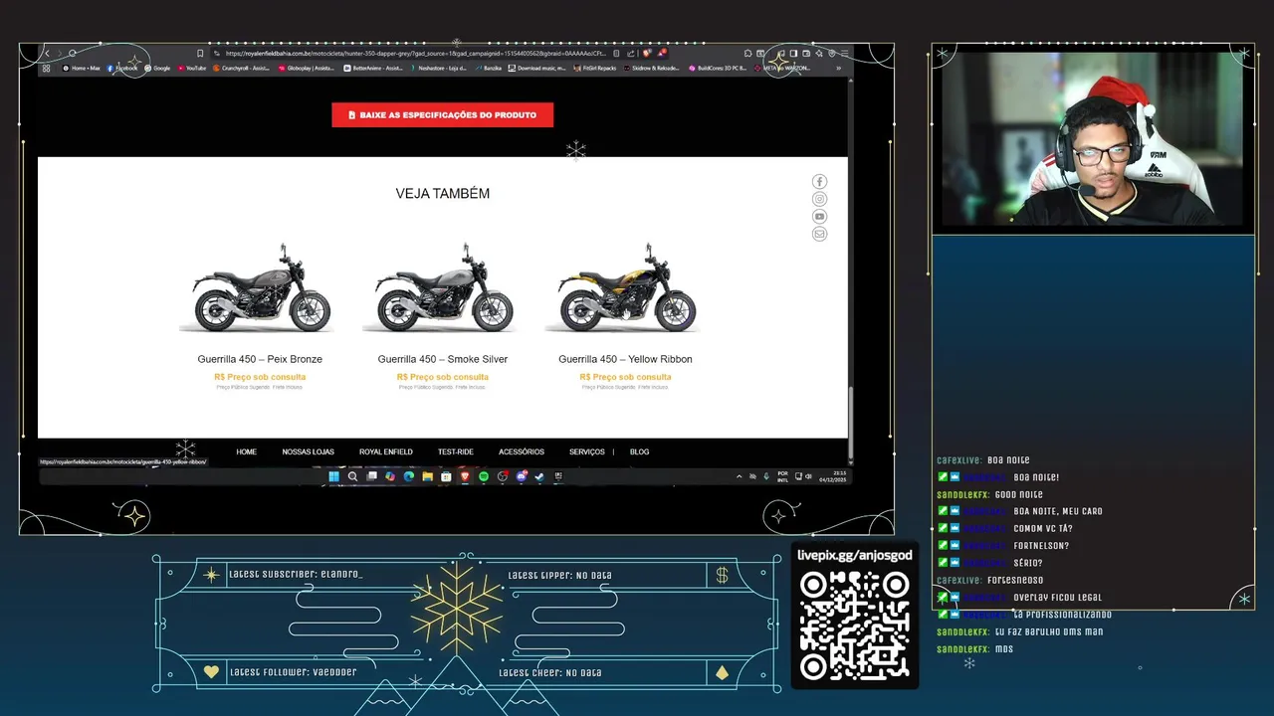Open the email envelope icon on page sidebar
Viewport: 1274px width, 716px height.
coord(819,234)
